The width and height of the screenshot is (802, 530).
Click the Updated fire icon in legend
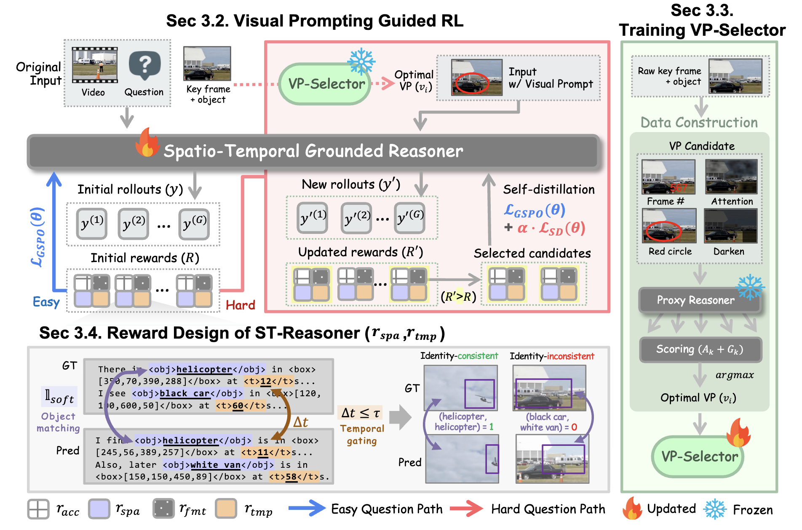click(x=633, y=509)
